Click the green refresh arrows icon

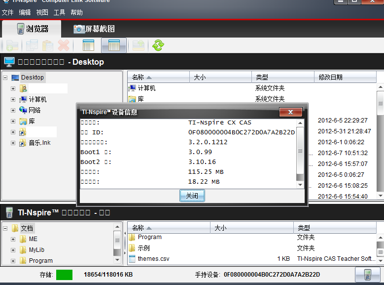[158, 45]
